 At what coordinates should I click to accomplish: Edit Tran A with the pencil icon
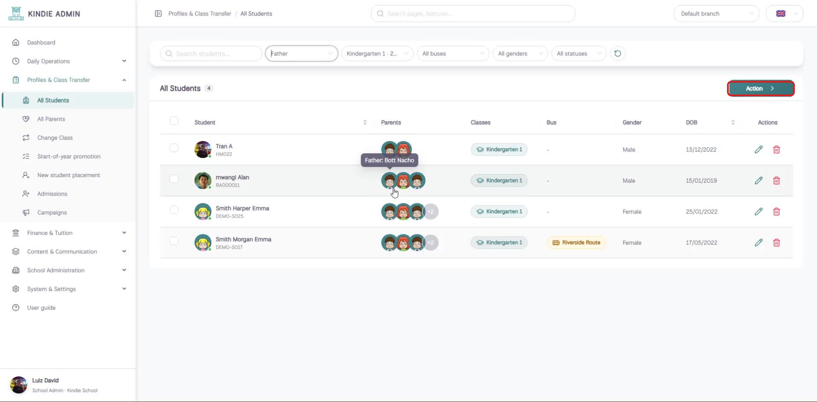coord(759,149)
